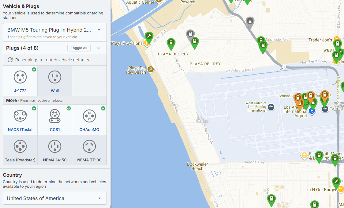Click the gray charging station pin near Pershing Dr
This screenshot has width=344, height=208.
pos(190,35)
